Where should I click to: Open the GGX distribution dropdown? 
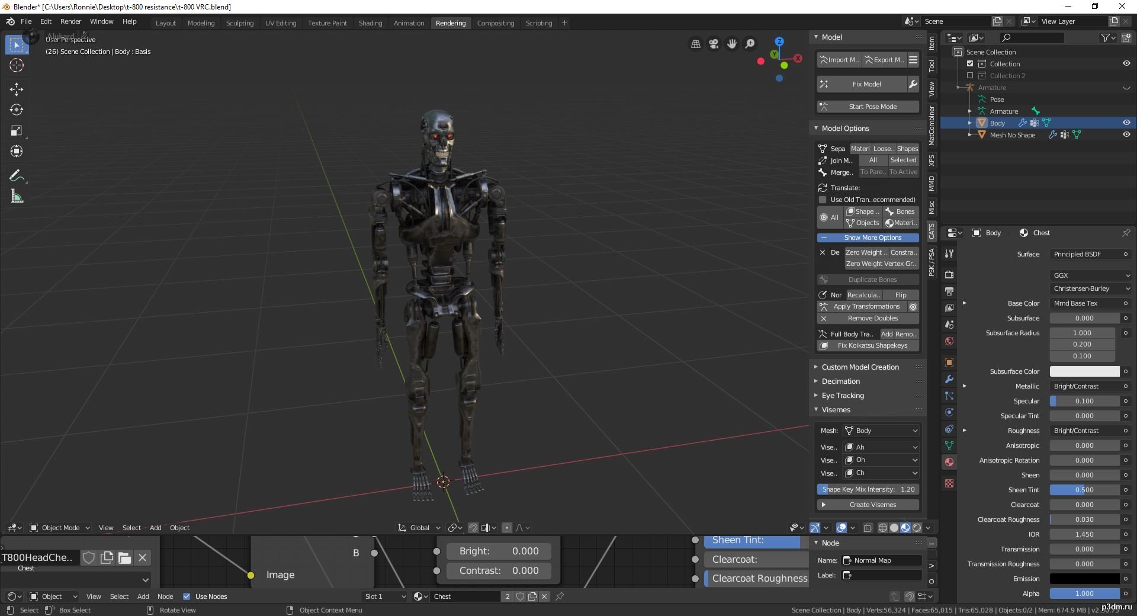[x=1091, y=275]
